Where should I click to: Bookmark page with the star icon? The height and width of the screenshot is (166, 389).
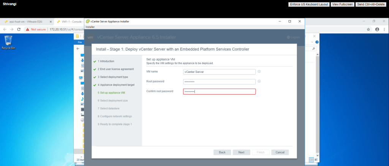point(368,29)
